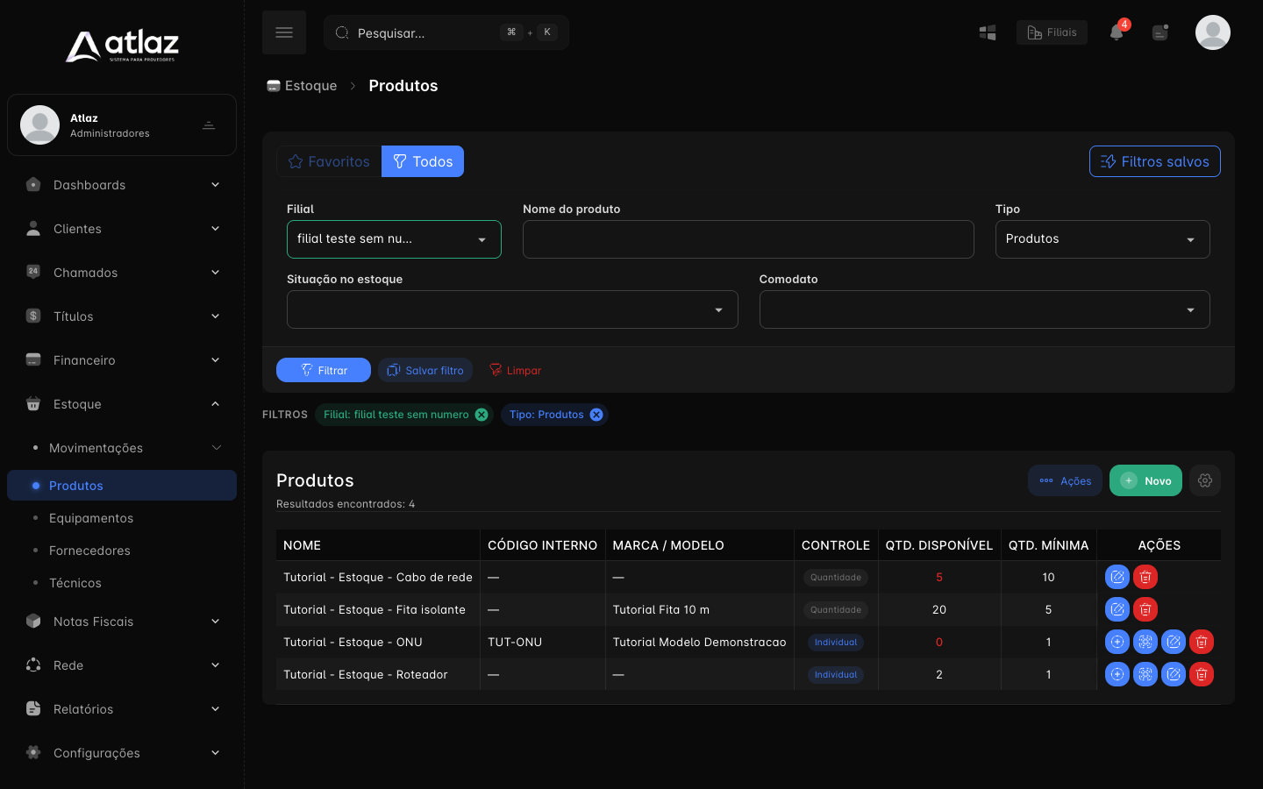Click the Filtrar button

point(324,370)
